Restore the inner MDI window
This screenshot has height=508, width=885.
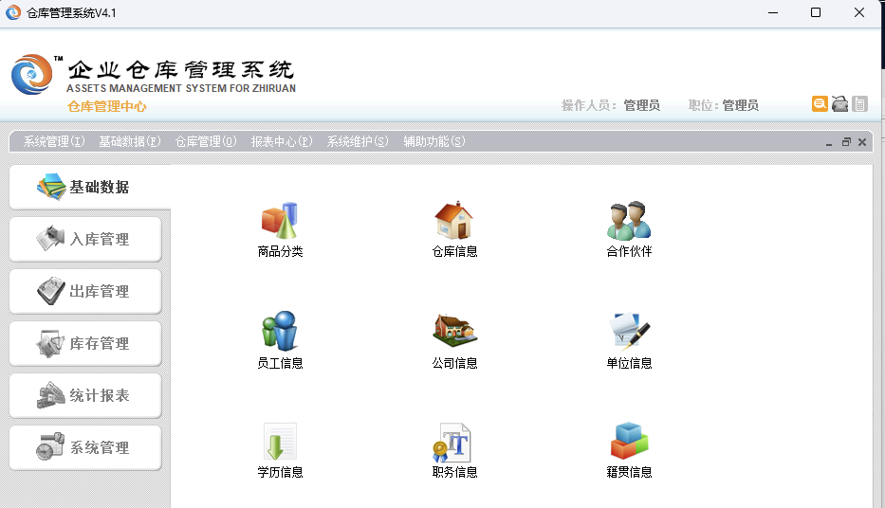coord(846,142)
